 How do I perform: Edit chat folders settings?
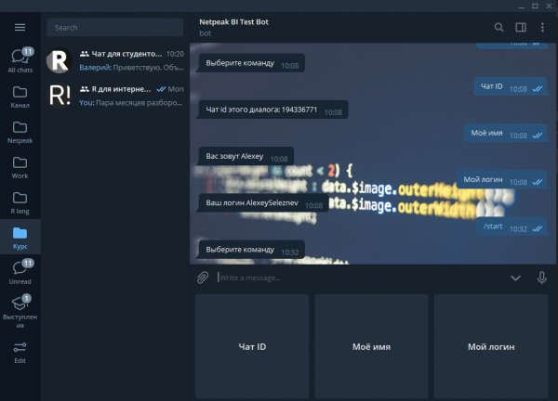[20, 352]
